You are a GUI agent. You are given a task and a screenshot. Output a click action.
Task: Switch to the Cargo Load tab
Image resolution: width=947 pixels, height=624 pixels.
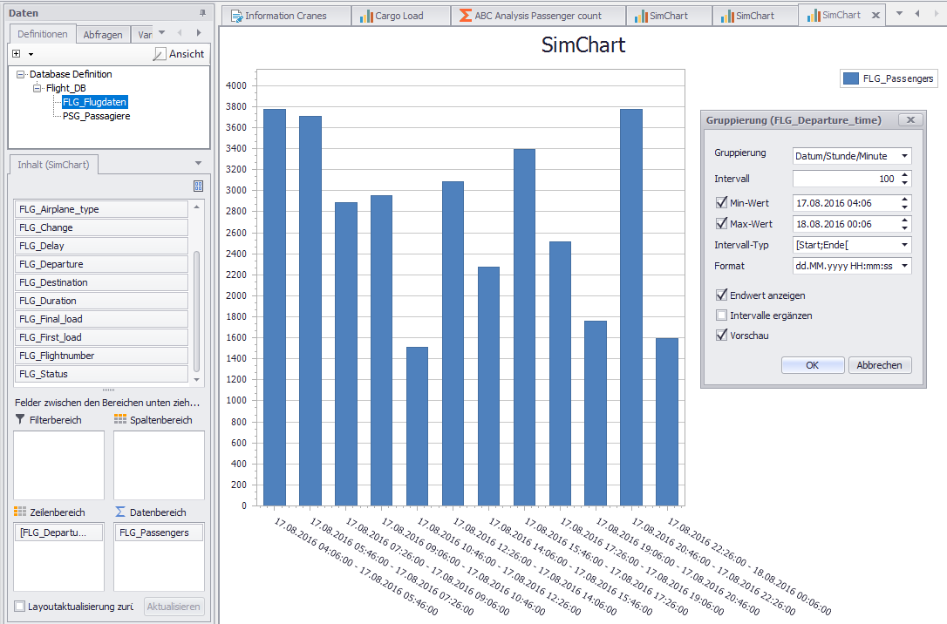point(392,16)
